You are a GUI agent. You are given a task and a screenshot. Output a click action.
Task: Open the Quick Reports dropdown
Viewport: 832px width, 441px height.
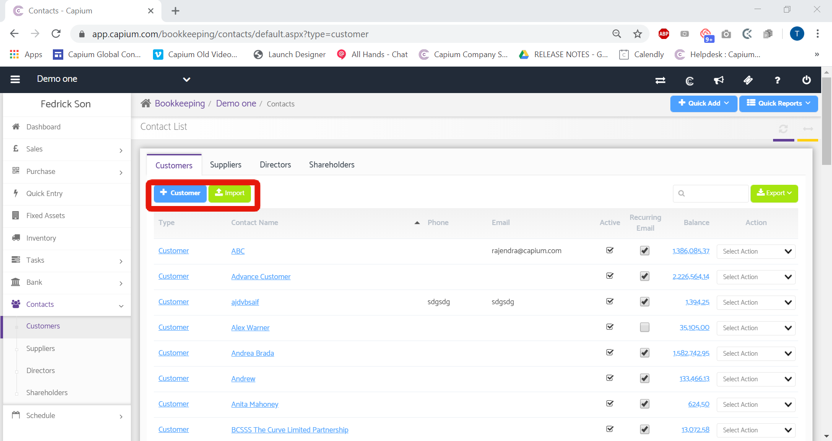[778, 103]
